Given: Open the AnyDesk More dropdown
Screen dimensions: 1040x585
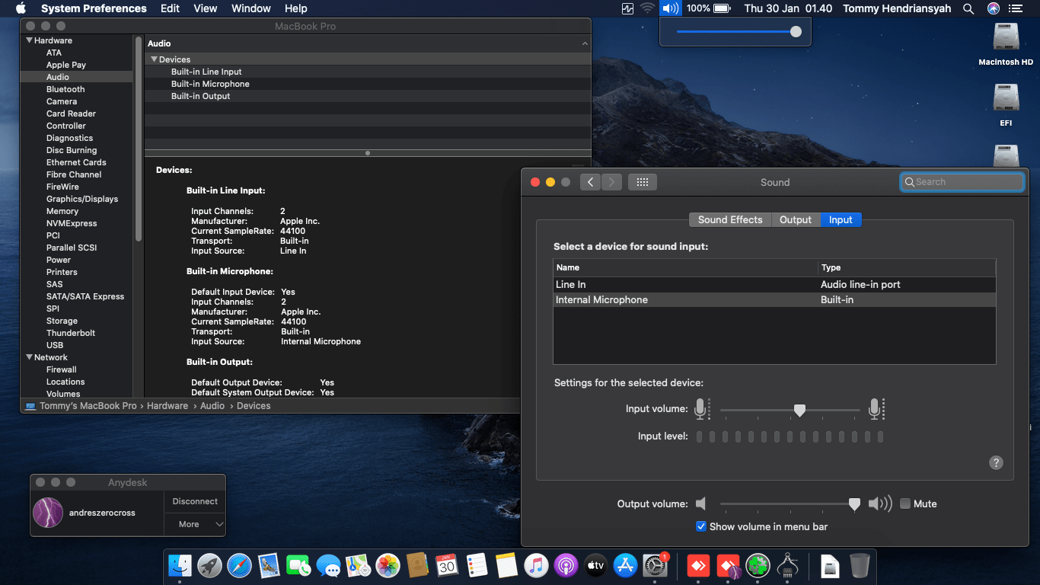Looking at the screenshot, I should [x=195, y=524].
